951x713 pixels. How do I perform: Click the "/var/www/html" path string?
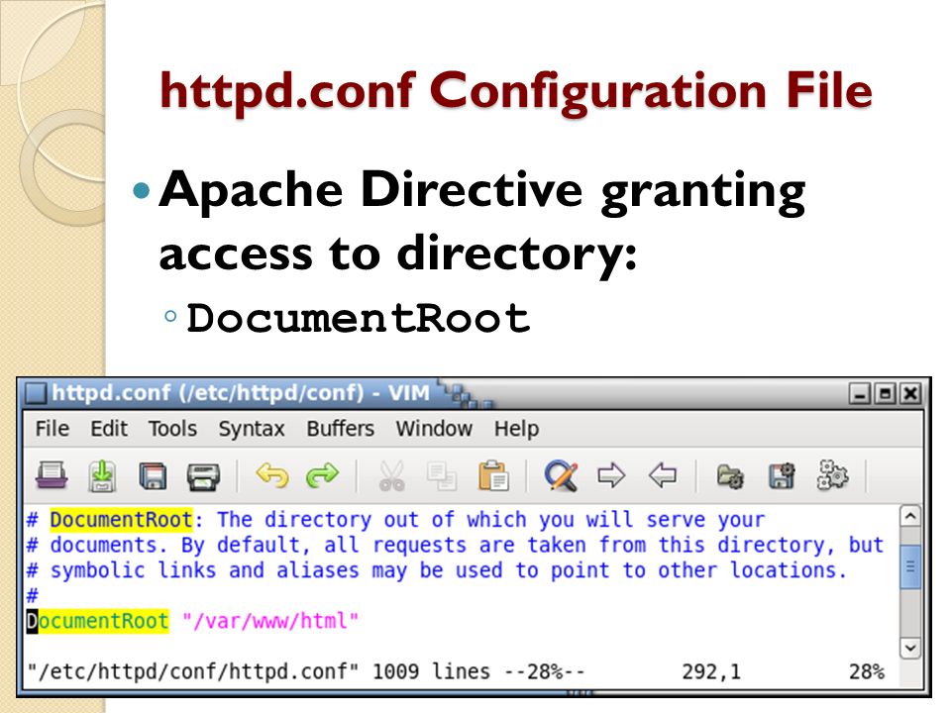(270, 621)
